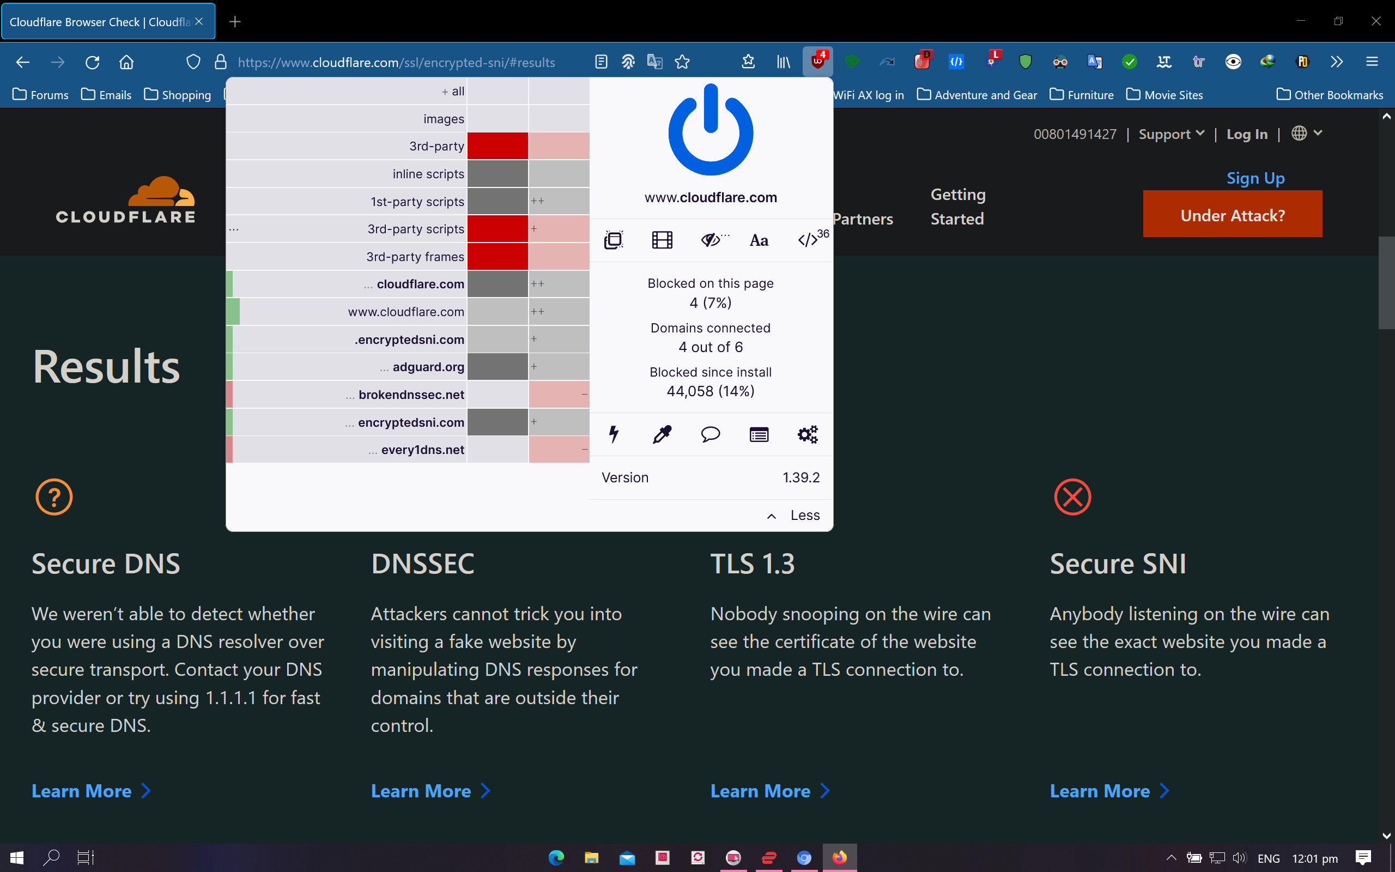Bookmark page with star icon
This screenshot has width=1395, height=872.
coord(682,62)
